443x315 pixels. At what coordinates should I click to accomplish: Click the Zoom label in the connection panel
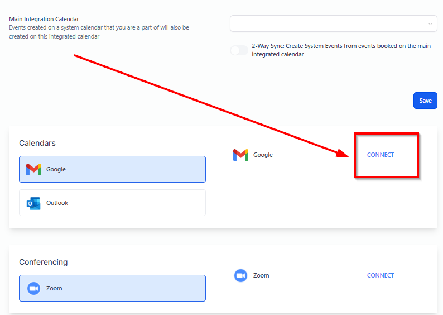tap(261, 275)
